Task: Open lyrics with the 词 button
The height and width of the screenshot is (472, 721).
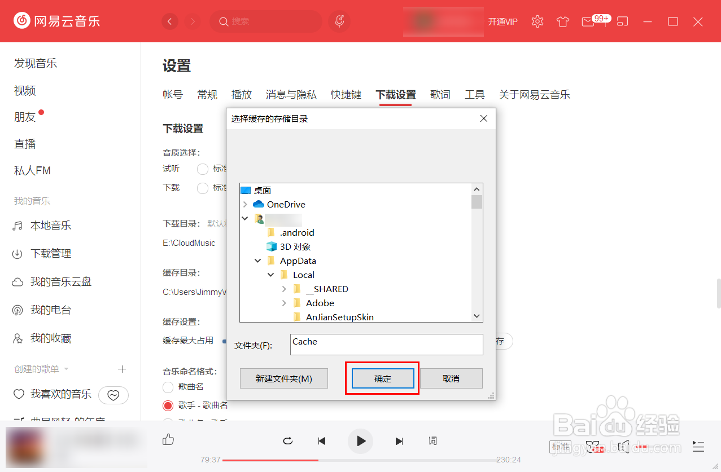Action: pyautogui.click(x=432, y=441)
